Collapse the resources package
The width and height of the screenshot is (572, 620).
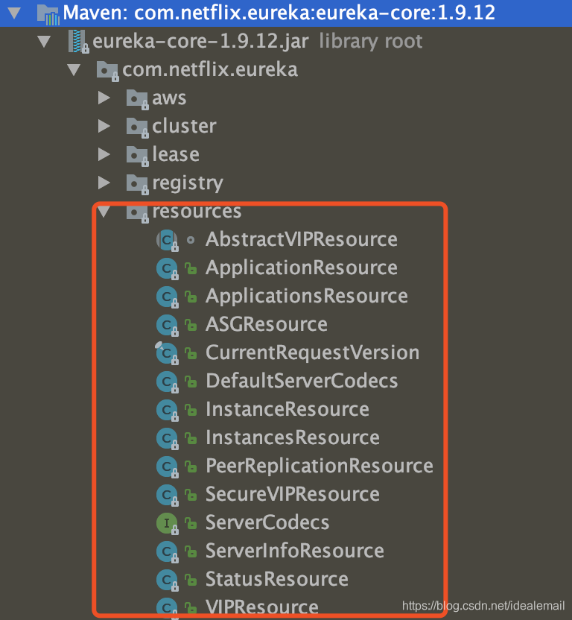(x=104, y=212)
